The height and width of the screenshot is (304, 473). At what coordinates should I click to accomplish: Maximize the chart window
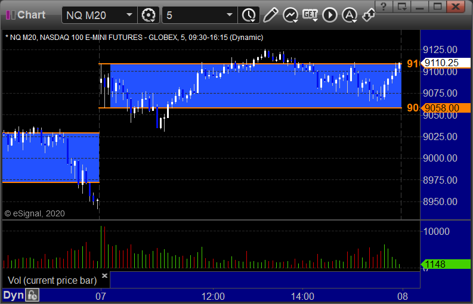[438, 6]
